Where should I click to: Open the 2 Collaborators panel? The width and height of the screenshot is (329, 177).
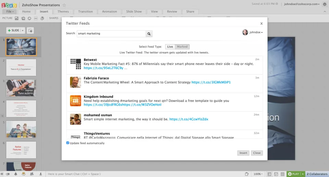(317, 174)
